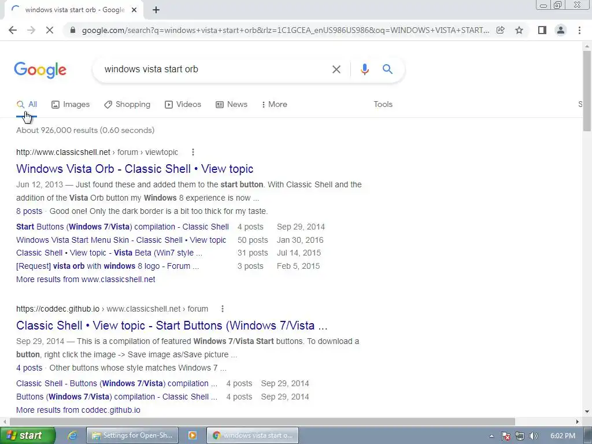Close the Google search tab
This screenshot has height=444, width=592.
click(x=134, y=10)
